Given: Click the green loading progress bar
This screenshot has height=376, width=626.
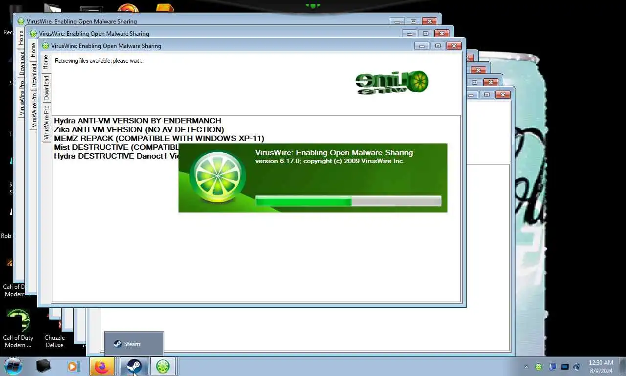Looking at the screenshot, I should click(348, 201).
